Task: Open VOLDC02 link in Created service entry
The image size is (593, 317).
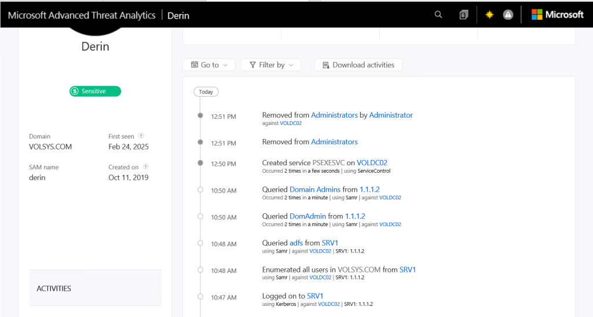Action: (372, 163)
